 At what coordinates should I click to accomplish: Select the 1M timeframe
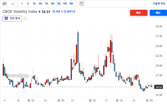(71, 3)
